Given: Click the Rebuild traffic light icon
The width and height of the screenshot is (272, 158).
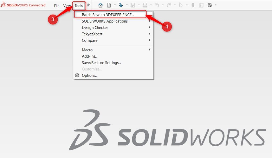Looking at the screenshot, I should [x=193, y=5].
